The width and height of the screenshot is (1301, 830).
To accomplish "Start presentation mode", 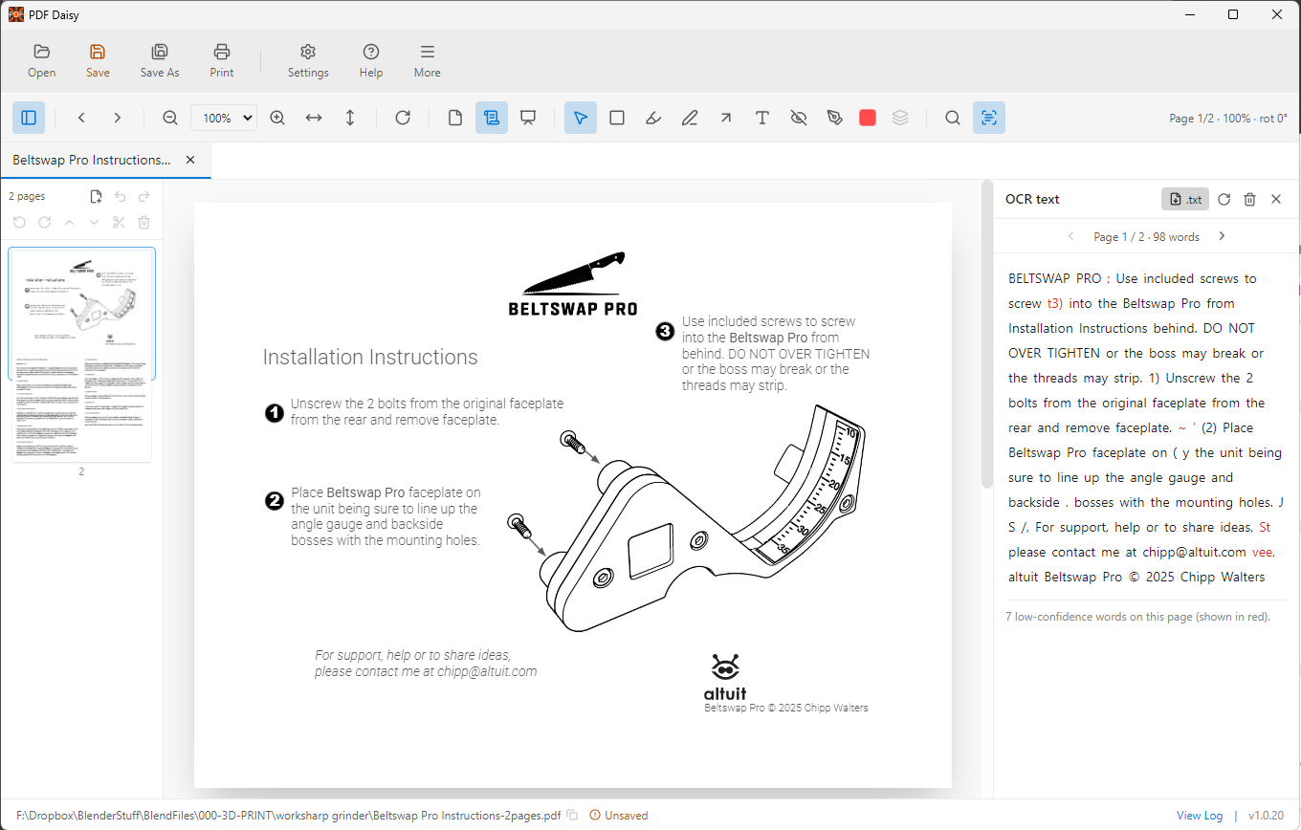I will point(528,118).
